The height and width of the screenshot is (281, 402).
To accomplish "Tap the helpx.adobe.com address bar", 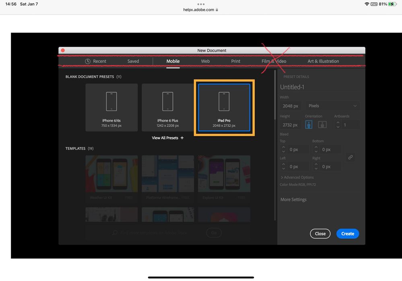I will 201,10.
